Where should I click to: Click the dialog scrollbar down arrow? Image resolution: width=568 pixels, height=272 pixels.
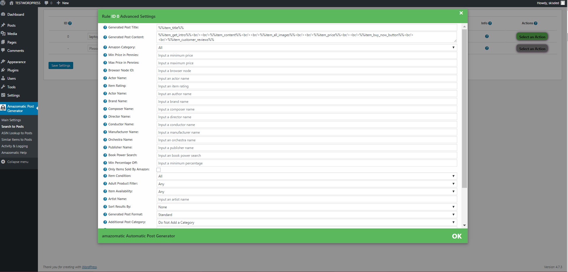[x=464, y=225]
